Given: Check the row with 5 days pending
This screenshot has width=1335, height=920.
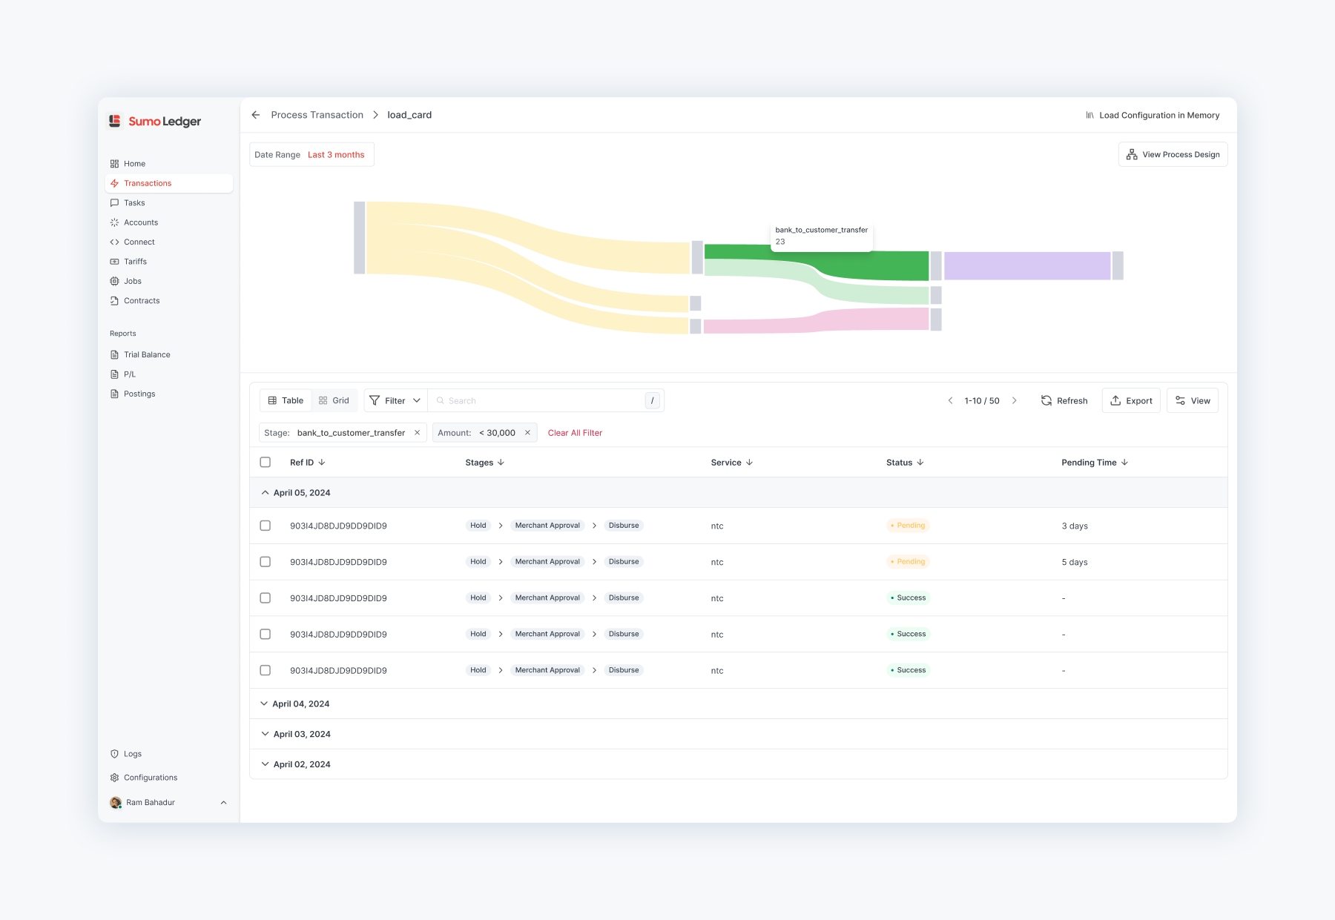Looking at the screenshot, I should [266, 562].
